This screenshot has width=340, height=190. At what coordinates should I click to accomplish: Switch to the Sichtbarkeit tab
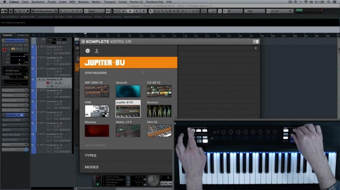[23, 35]
